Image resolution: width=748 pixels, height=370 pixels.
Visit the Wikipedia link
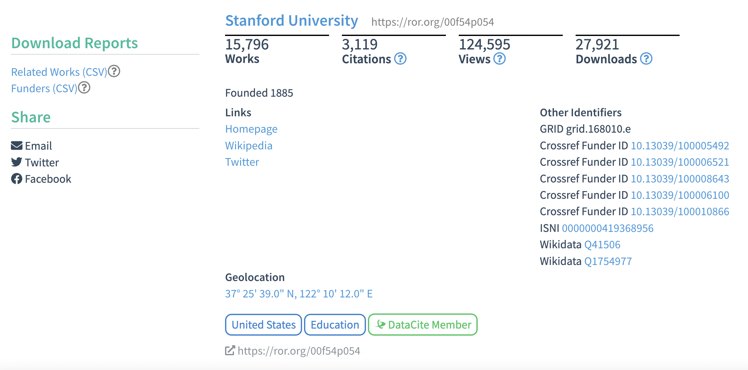tap(248, 146)
